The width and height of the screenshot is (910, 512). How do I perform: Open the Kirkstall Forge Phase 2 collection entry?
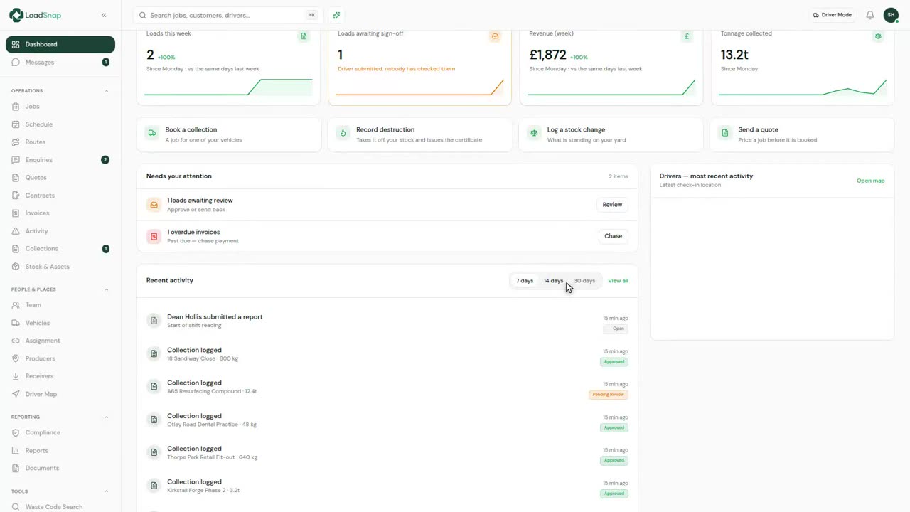tap(387, 486)
